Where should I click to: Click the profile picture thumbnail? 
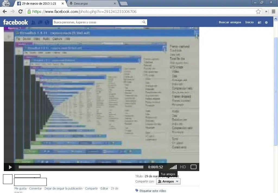point(8,179)
